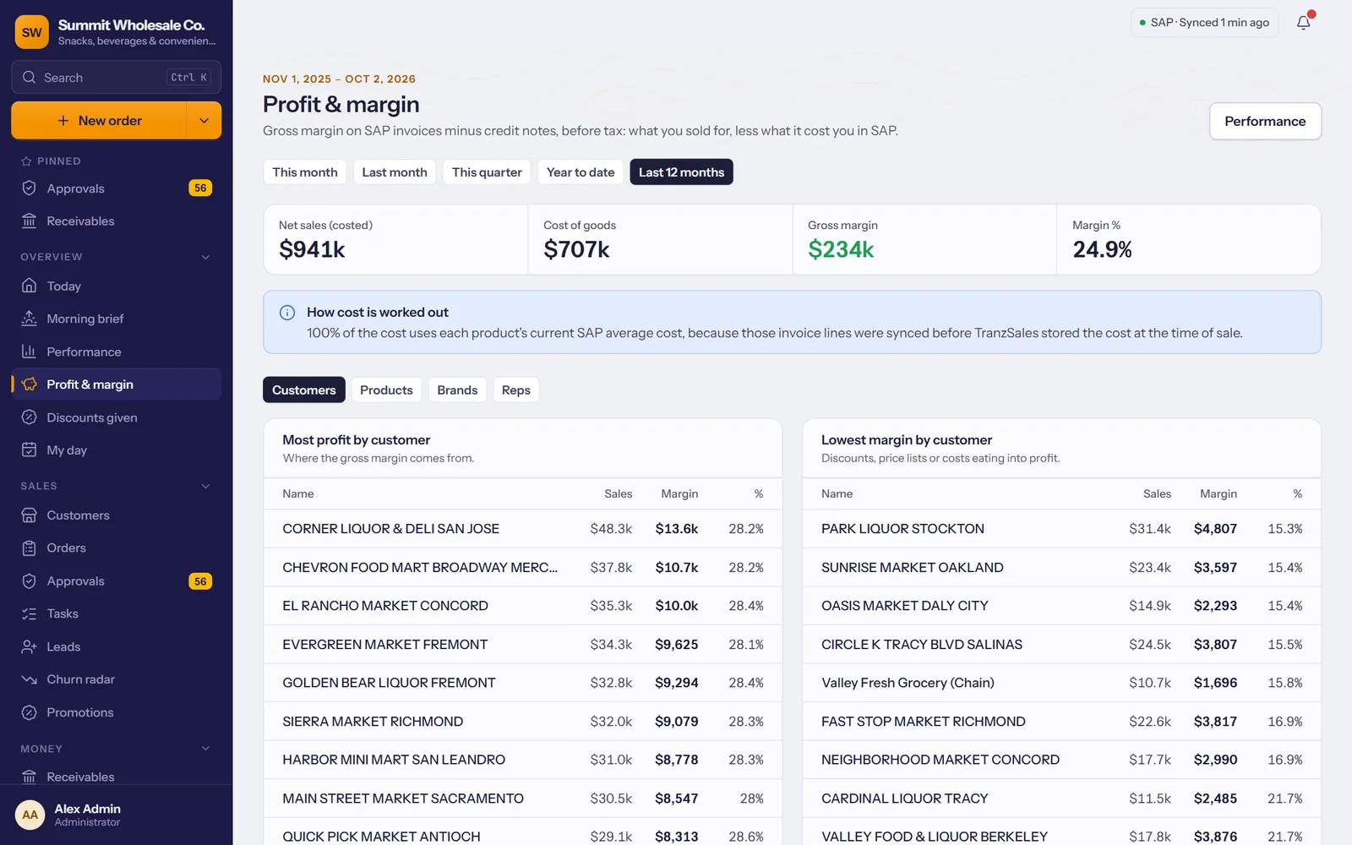The image size is (1352, 845).
Task: Click the notifications bell icon
Action: 1304,23
